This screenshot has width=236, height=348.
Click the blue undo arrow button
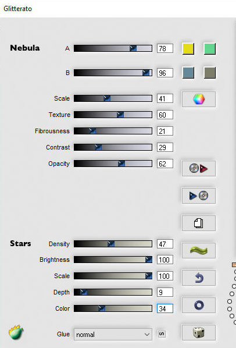pos(199,278)
